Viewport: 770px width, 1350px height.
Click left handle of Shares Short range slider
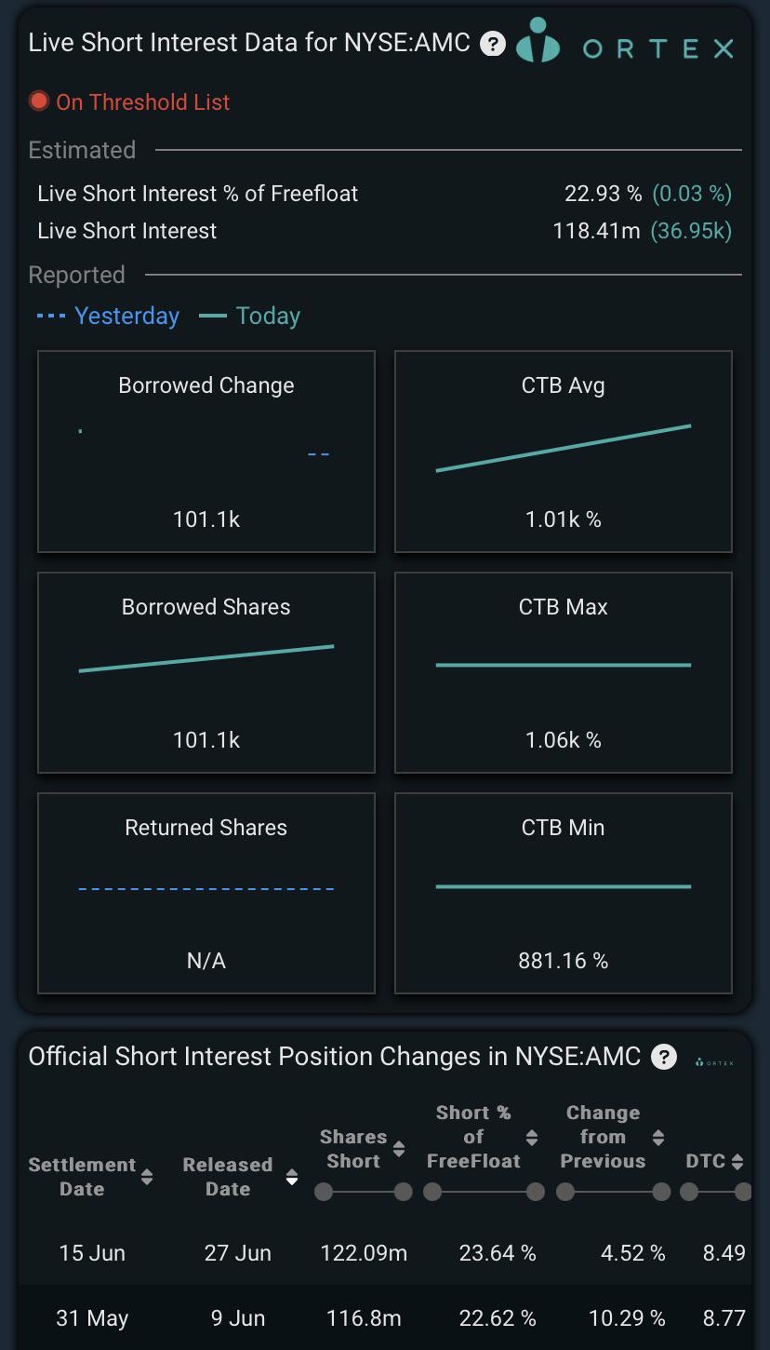pos(324,1192)
